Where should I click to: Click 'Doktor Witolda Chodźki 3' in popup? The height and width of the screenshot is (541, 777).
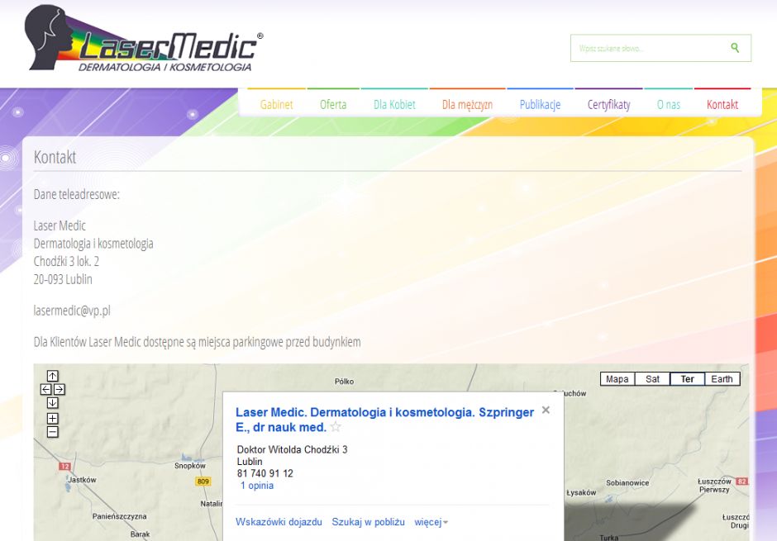[x=293, y=449]
